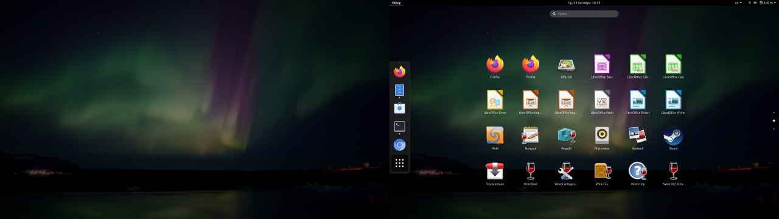The image size is (779, 219).
Task: Open the en keyboard layout dropdown
Action: pyautogui.click(x=738, y=2)
